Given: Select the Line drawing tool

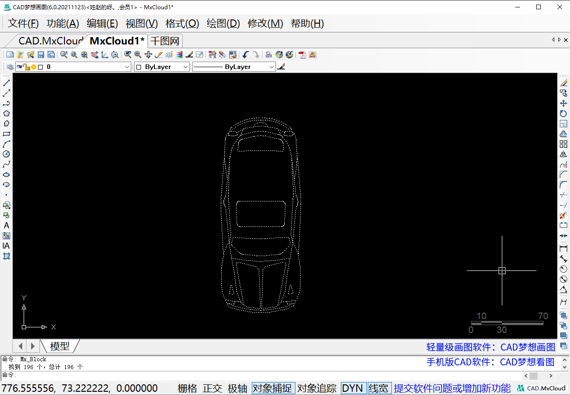Looking at the screenshot, I should coord(6,83).
